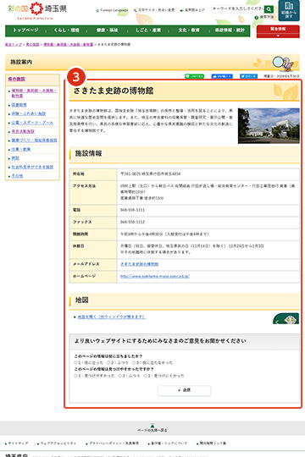The image size is (305, 457).
Task: Open the 文化・教育 menu
Action: click(189, 30)
